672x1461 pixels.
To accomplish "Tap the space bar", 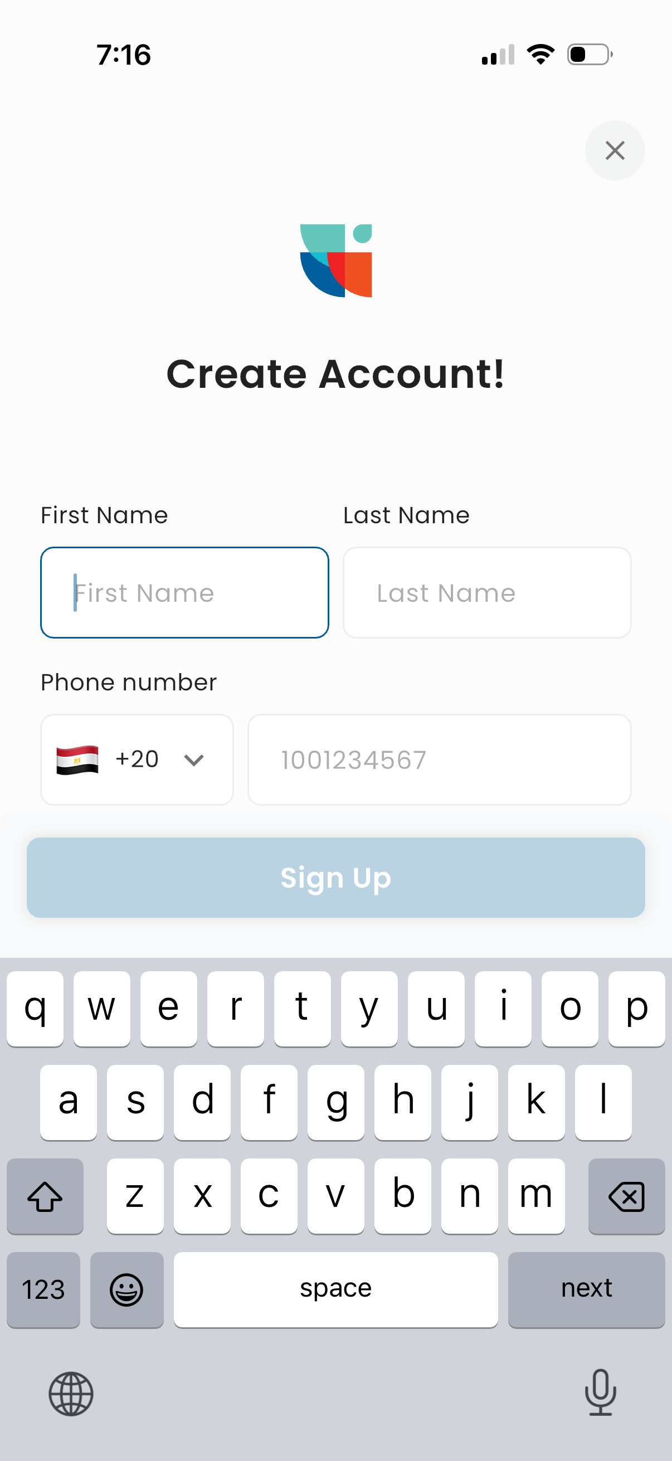I will pos(335,1289).
